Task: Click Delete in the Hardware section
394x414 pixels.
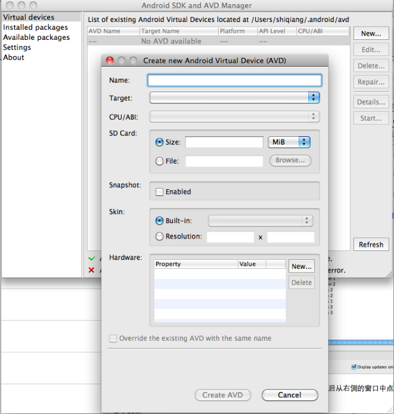Action: [302, 283]
